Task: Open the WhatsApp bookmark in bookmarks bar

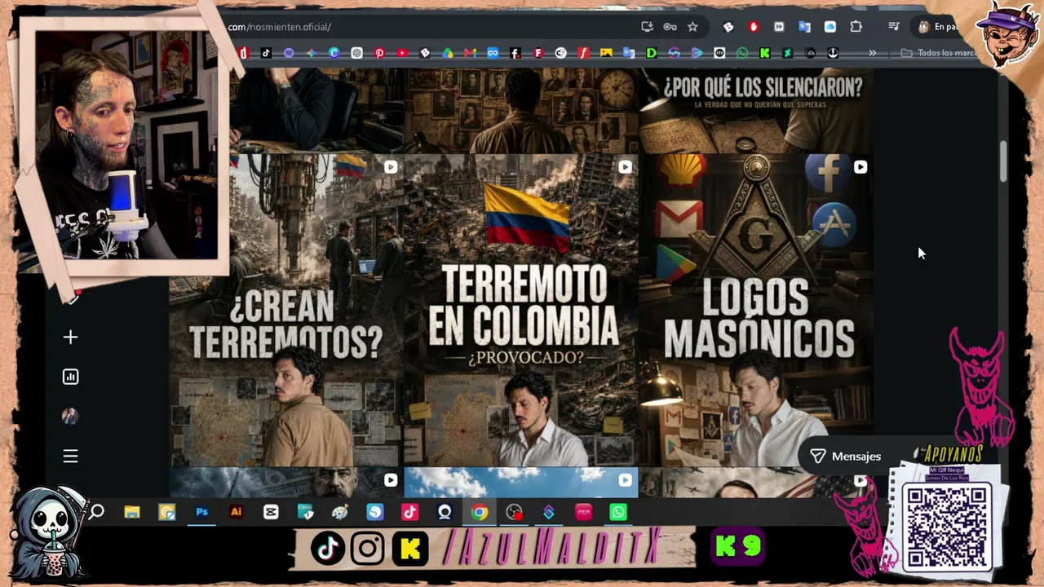Action: [742, 53]
